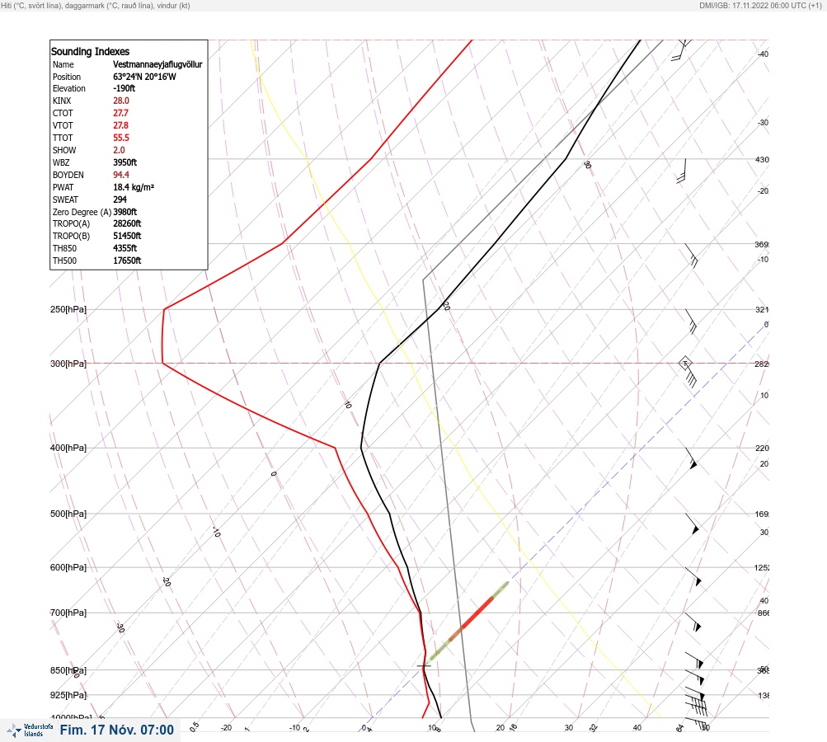The width and height of the screenshot is (827, 742).
Task: Click the VTOT value '27.8'
Action: pos(120,125)
